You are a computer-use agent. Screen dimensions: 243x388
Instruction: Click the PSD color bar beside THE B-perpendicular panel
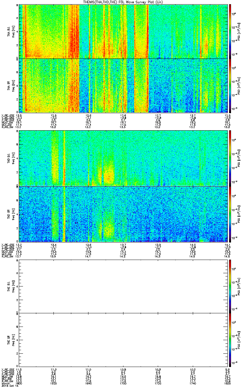click(230, 286)
